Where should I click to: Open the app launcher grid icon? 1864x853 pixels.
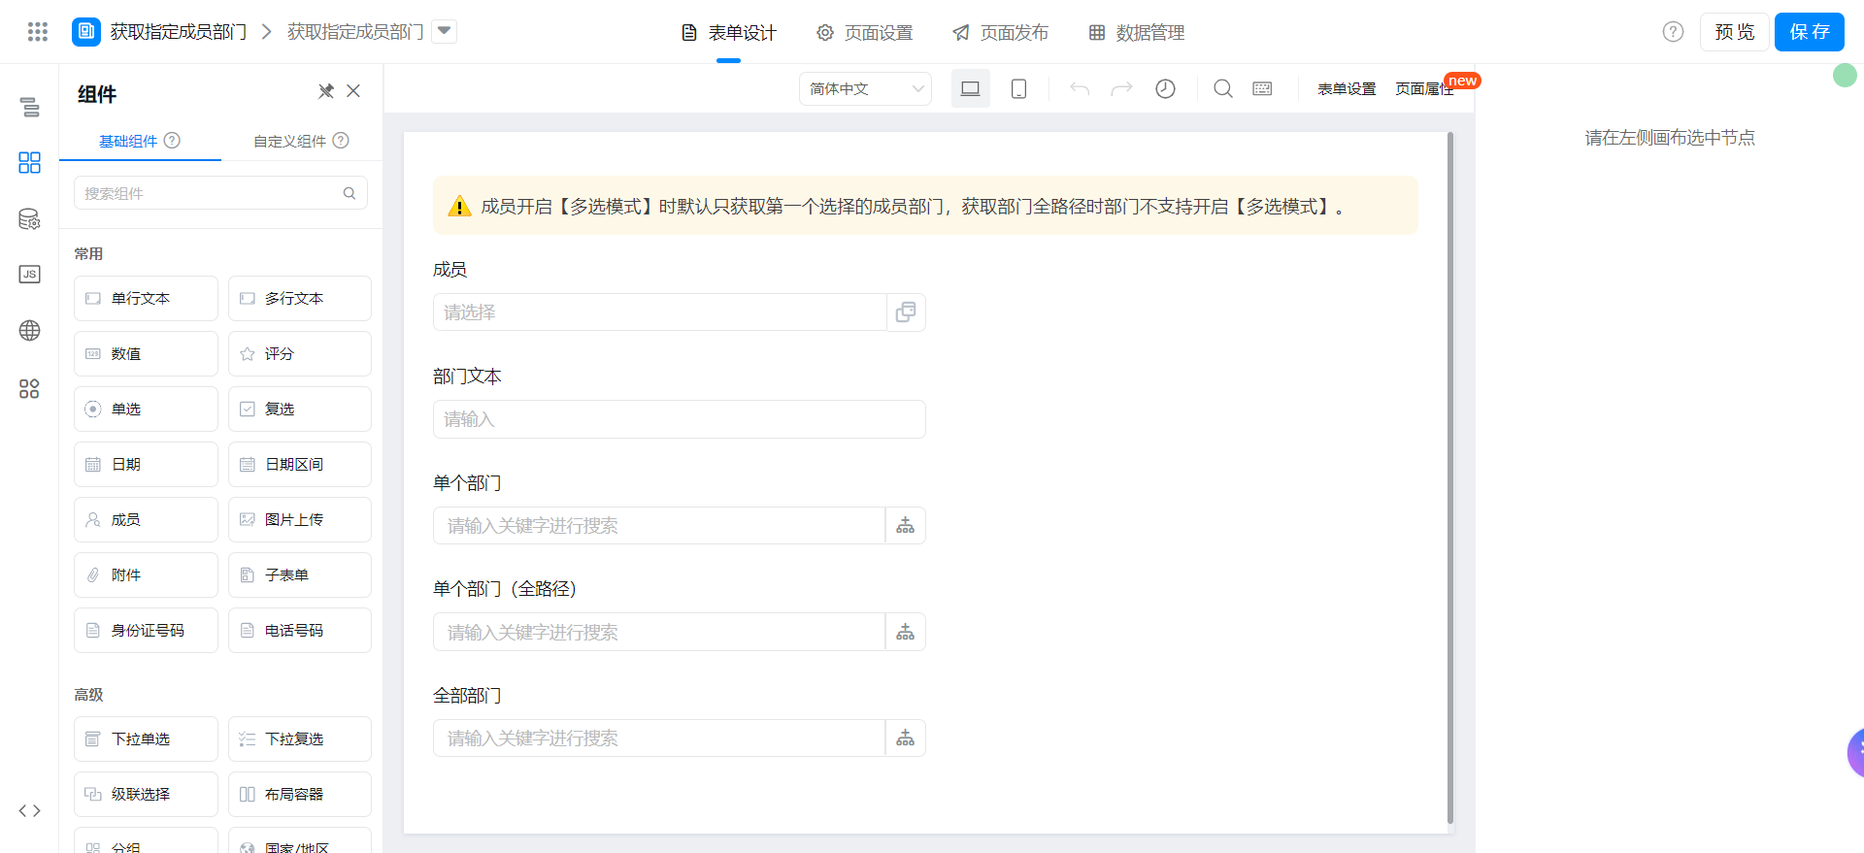pos(38,32)
